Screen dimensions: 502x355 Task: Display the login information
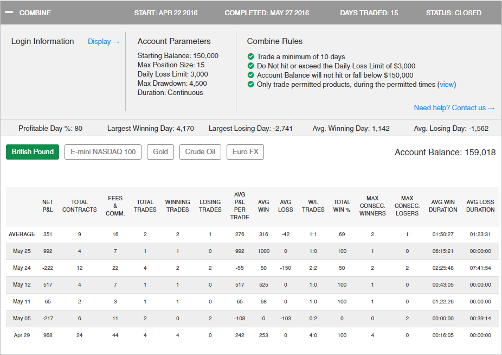pos(103,41)
